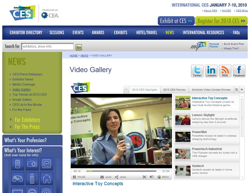Click the myCES Personal Planner logo
The image size is (250, 193).
199,46
